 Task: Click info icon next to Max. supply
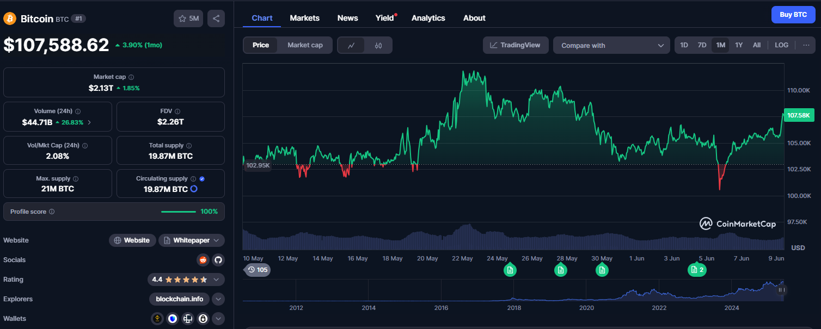point(76,178)
